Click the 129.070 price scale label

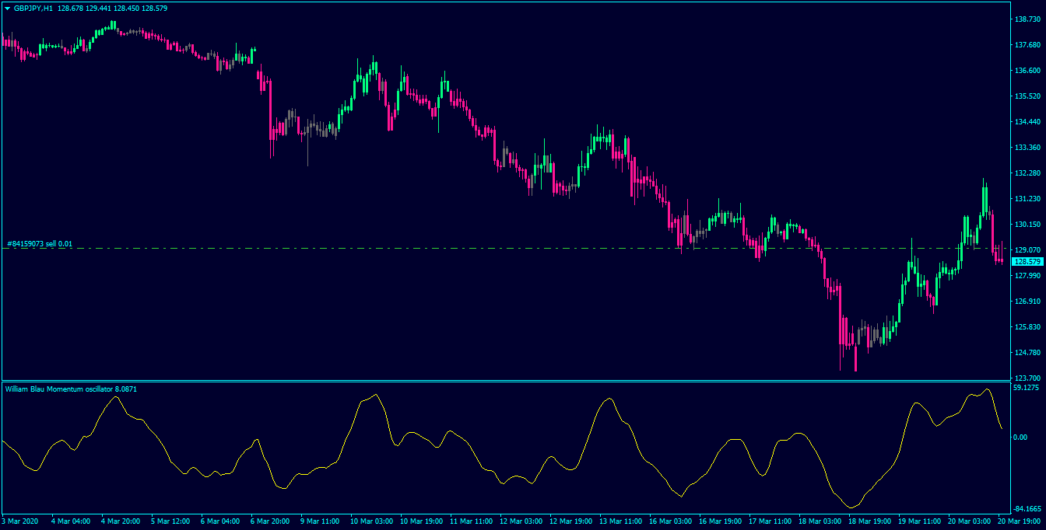click(x=1029, y=249)
